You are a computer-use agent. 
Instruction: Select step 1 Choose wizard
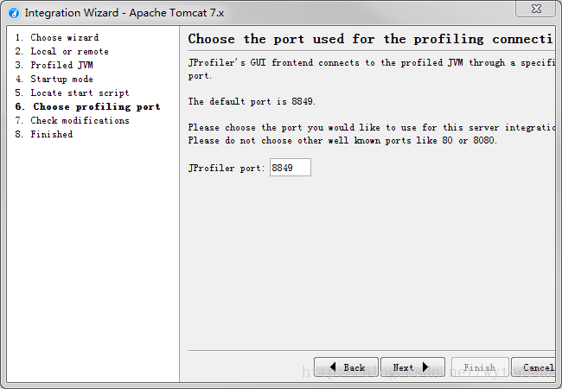(x=57, y=38)
